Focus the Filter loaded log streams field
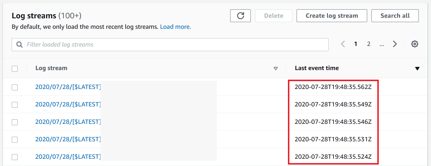 pyautogui.click(x=170, y=45)
